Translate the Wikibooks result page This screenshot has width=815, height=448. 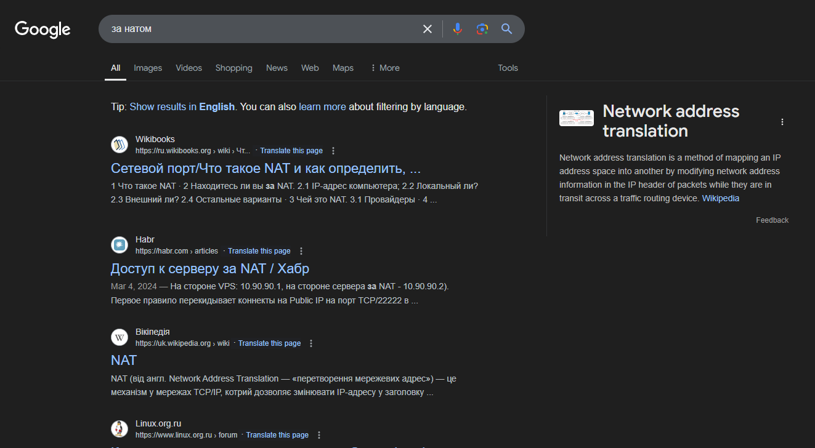click(x=291, y=151)
